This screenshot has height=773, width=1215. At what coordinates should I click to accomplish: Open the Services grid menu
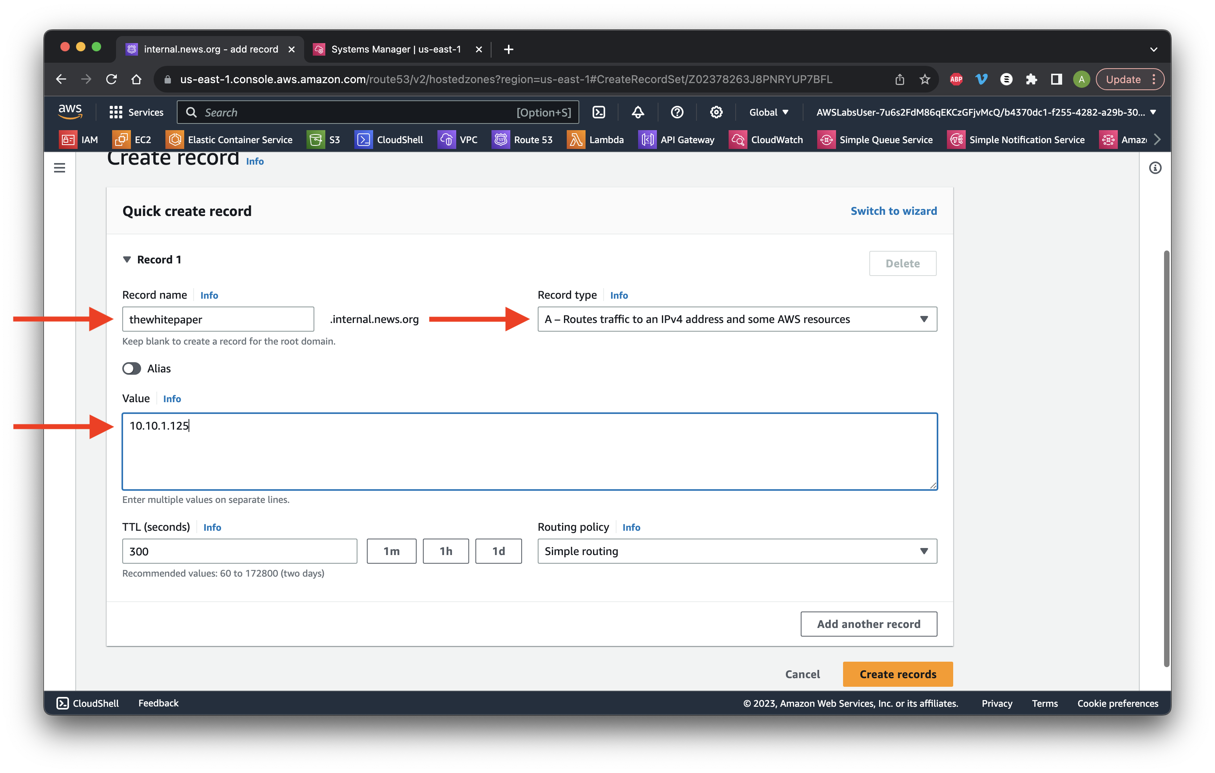(x=136, y=112)
